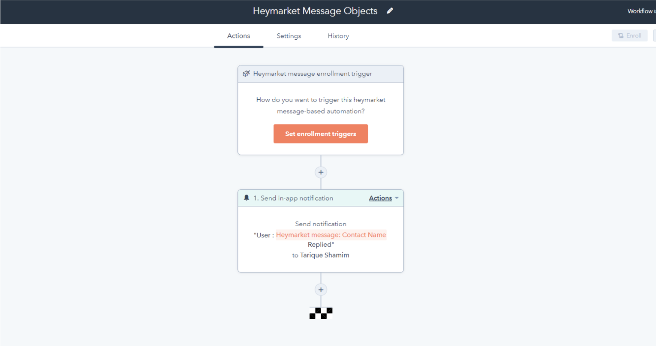656x346 pixels.
Task: Click the bell icon on notification step
Action: [x=247, y=198]
